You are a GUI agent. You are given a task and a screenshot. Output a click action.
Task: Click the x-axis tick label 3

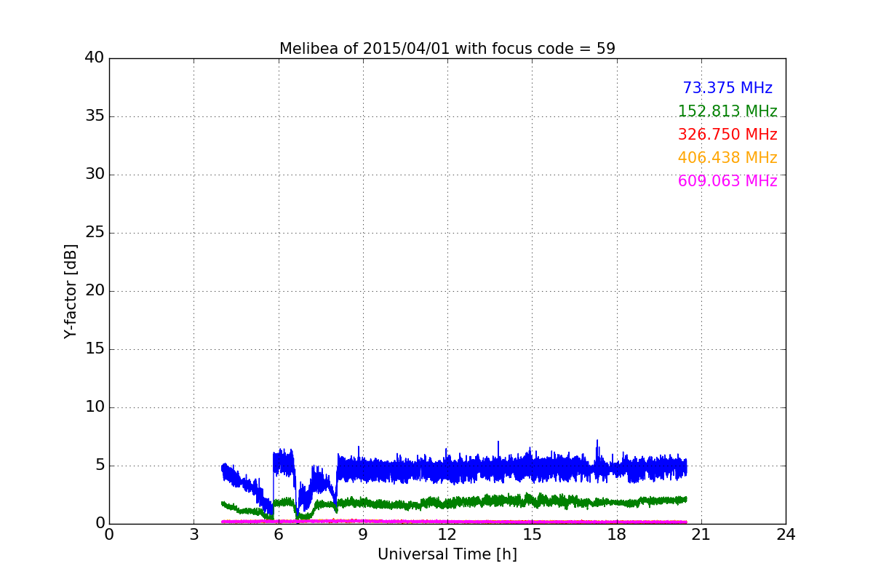(x=194, y=535)
